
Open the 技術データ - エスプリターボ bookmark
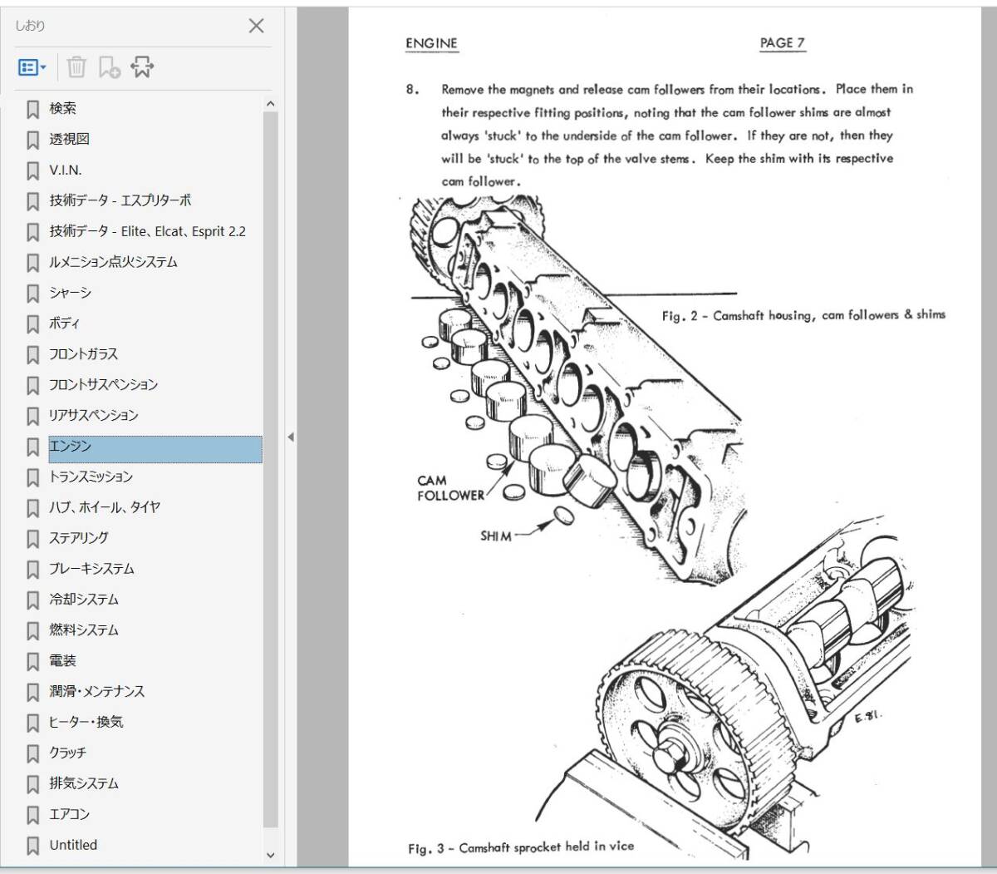click(x=120, y=200)
